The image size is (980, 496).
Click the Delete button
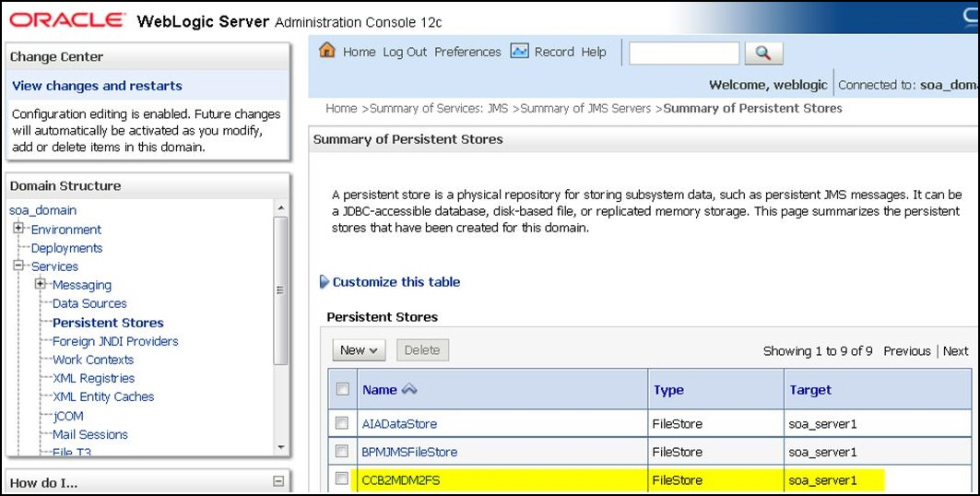[422, 350]
